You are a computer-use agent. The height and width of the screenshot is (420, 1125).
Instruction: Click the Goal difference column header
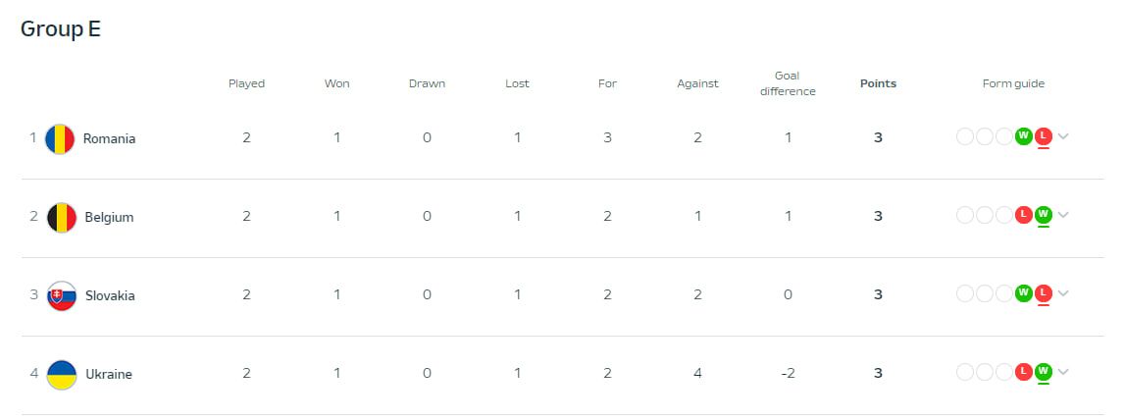pos(788,83)
